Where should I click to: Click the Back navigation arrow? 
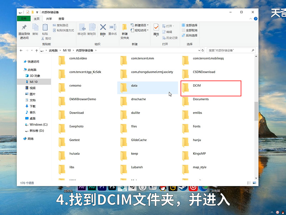coord(21,51)
